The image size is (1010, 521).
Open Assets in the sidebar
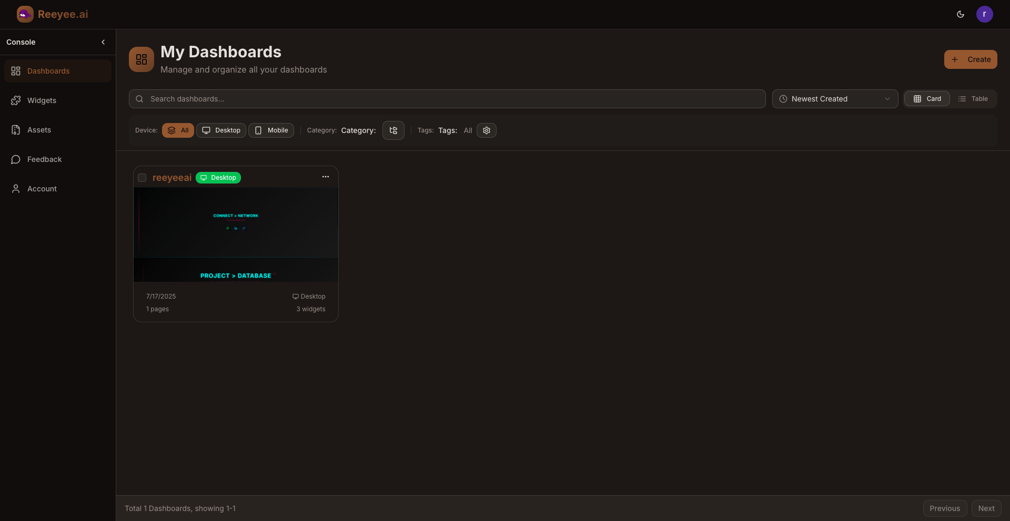[58, 130]
